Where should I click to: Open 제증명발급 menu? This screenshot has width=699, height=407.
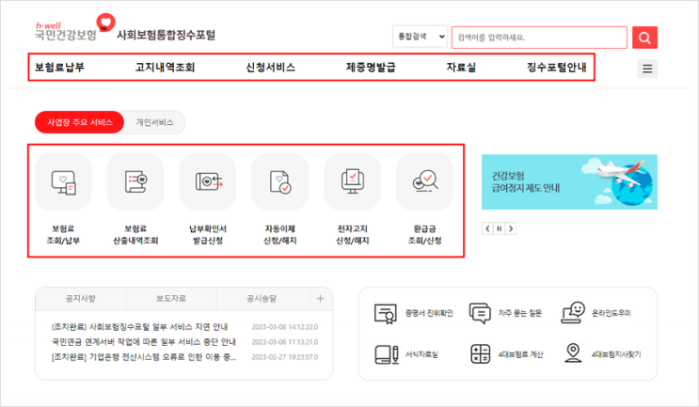[371, 68]
